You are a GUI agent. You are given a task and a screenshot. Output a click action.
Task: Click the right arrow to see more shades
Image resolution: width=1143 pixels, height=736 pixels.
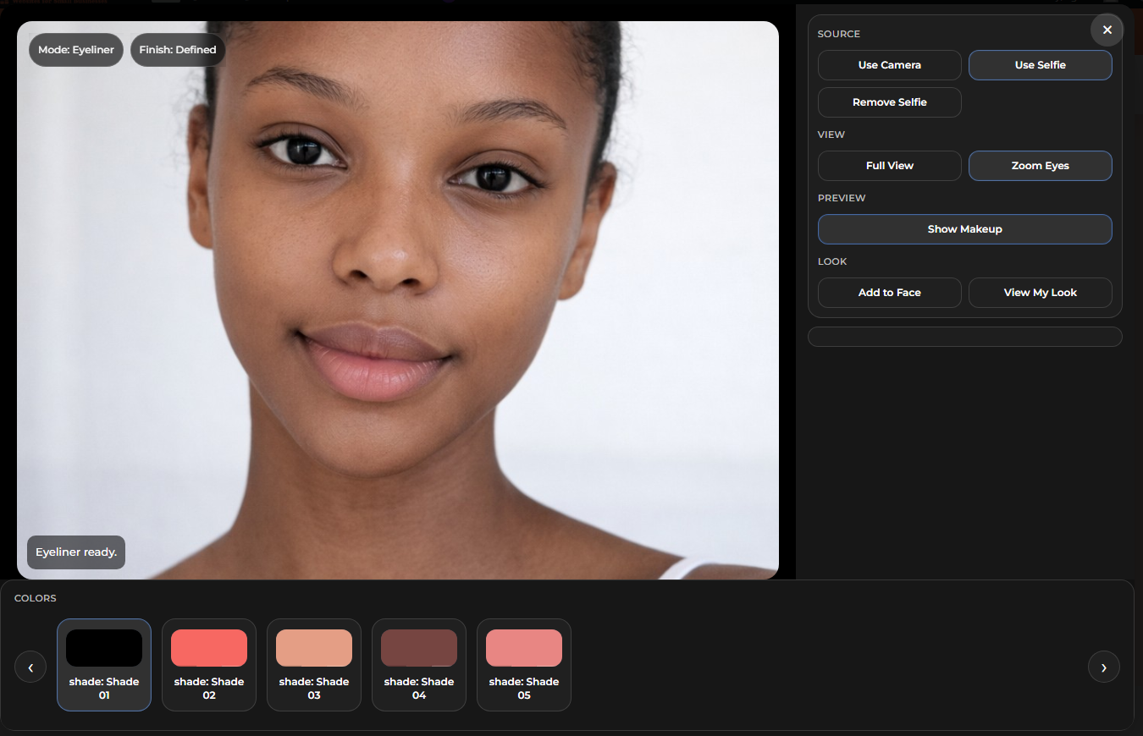[x=1104, y=667]
